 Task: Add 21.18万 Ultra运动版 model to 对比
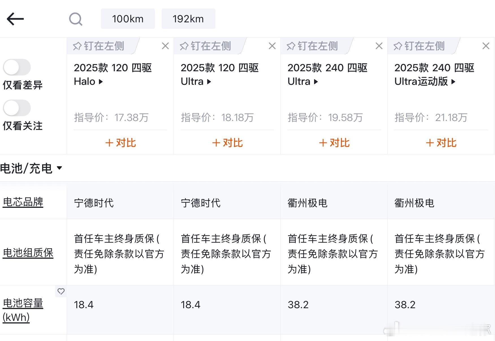441,143
